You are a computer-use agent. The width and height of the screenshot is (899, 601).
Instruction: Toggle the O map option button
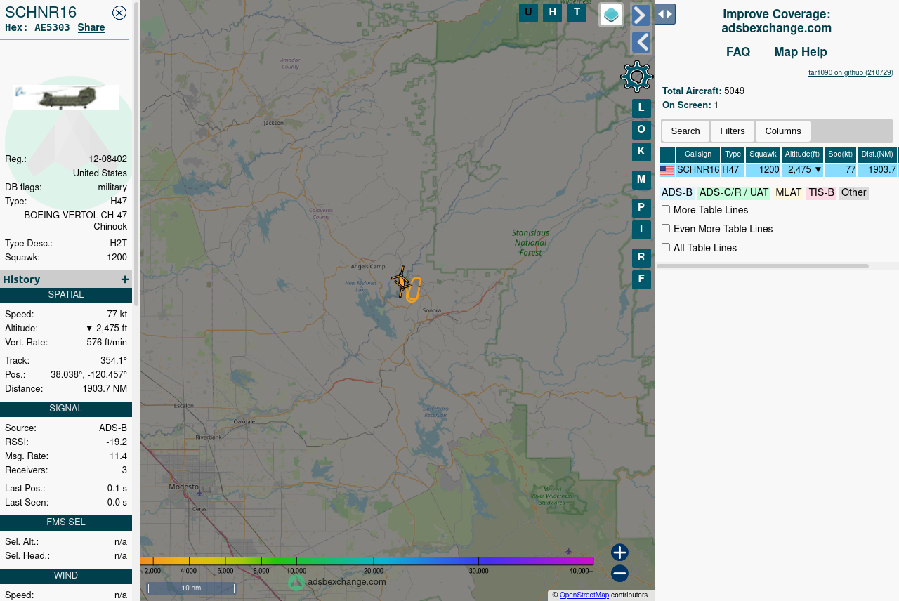pos(641,130)
